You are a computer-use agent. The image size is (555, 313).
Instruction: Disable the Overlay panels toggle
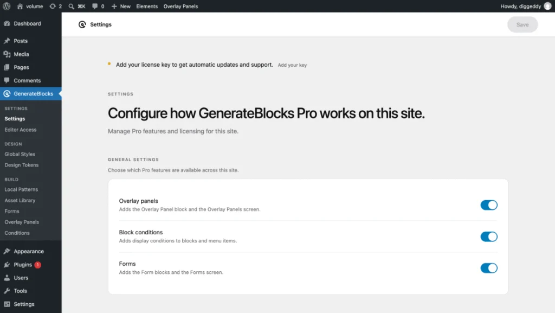click(x=489, y=205)
